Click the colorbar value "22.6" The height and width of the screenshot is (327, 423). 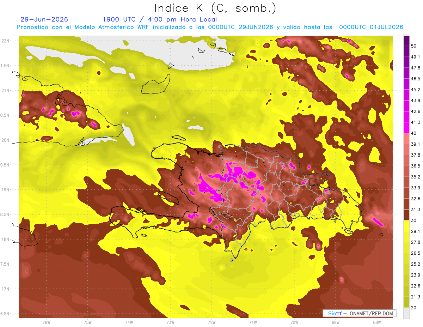click(415, 286)
